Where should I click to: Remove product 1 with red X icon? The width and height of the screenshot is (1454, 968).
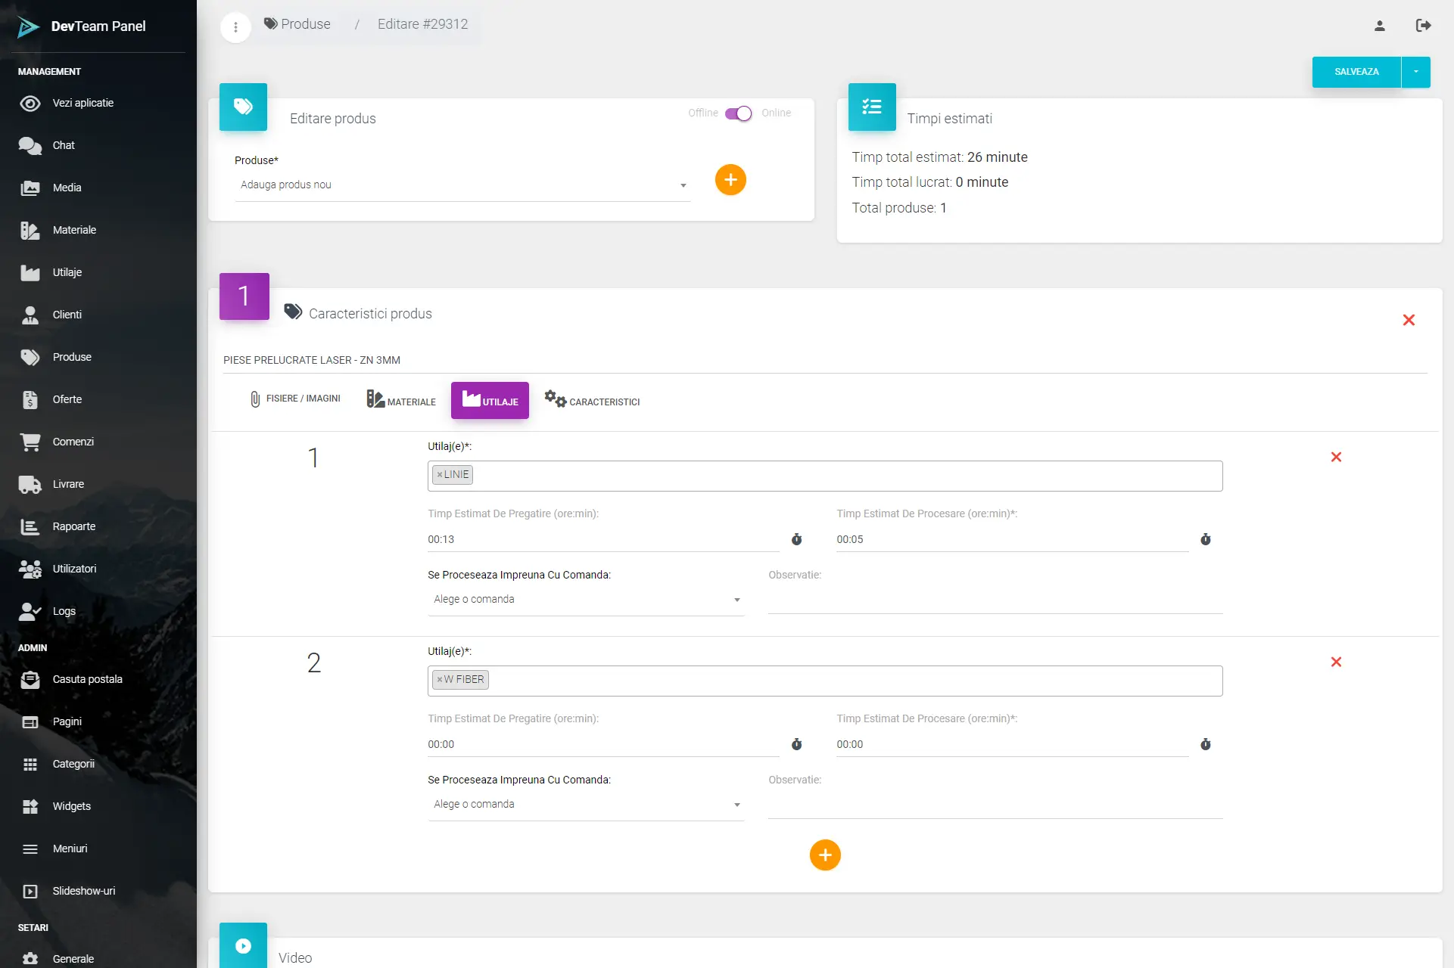tap(1409, 320)
